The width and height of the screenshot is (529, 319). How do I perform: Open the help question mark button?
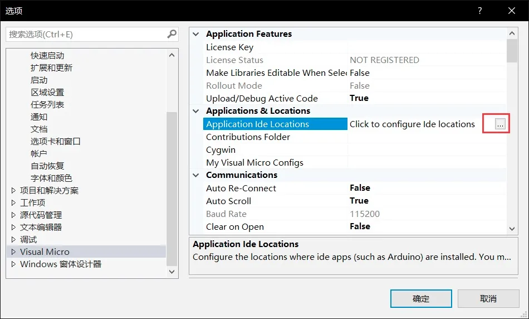(x=479, y=11)
